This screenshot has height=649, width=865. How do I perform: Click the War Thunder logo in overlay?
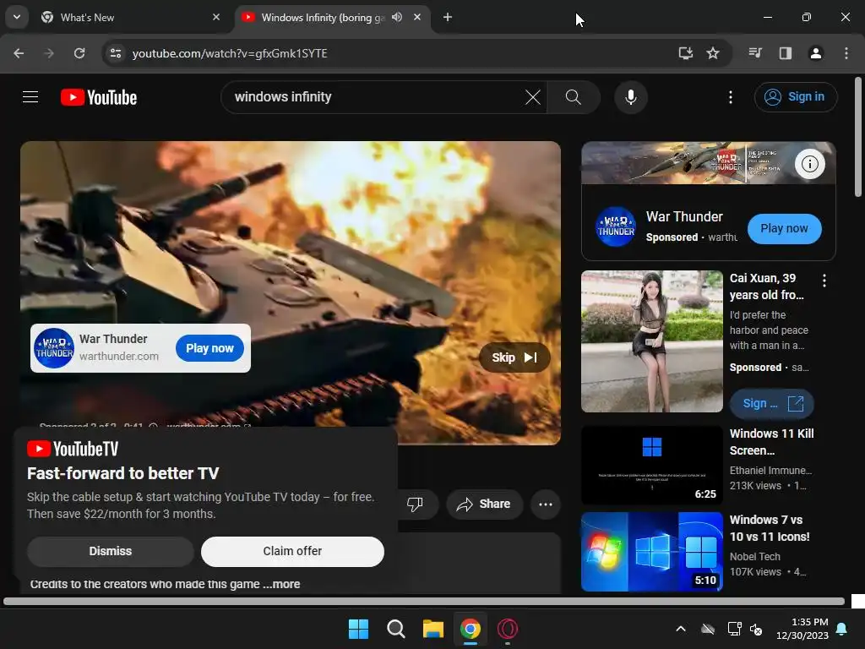(54, 348)
